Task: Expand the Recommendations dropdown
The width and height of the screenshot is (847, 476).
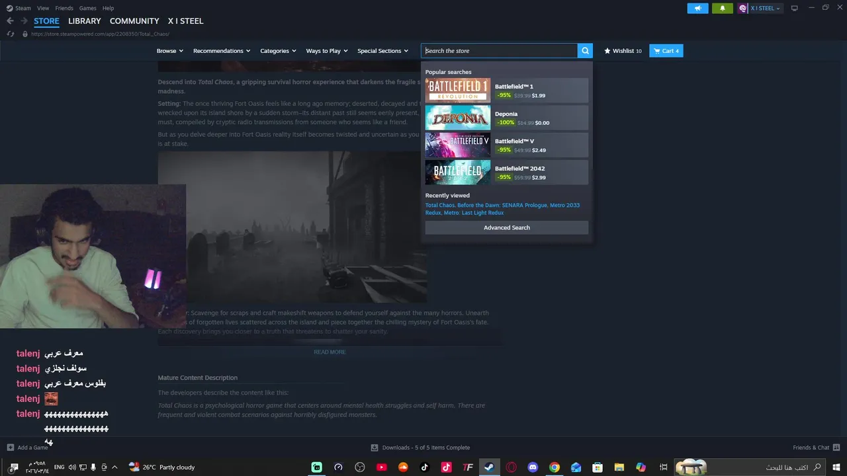Action: [x=222, y=51]
